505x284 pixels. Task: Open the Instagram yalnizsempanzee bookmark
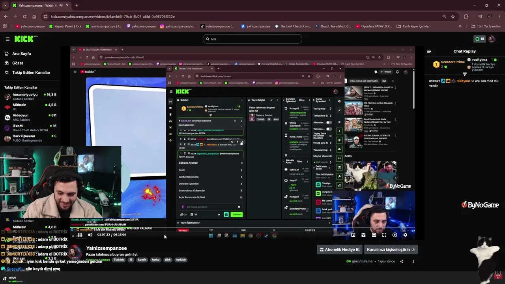[178, 26]
